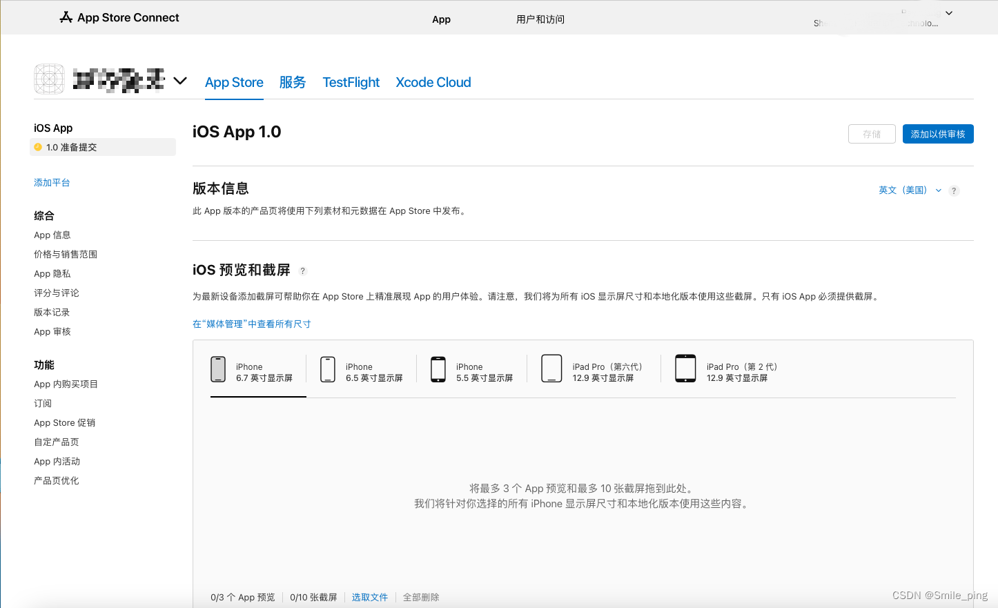Screen dimensions: 998x608
Task: Open 版本记录 in the sidebar
Action: click(52, 313)
